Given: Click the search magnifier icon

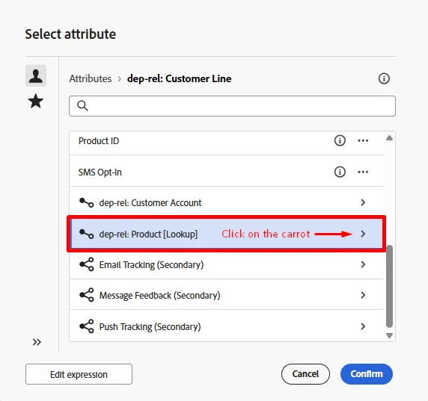Looking at the screenshot, I should coord(82,106).
